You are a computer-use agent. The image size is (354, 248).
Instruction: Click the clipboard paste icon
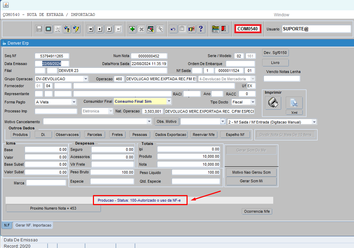click(x=182, y=29)
